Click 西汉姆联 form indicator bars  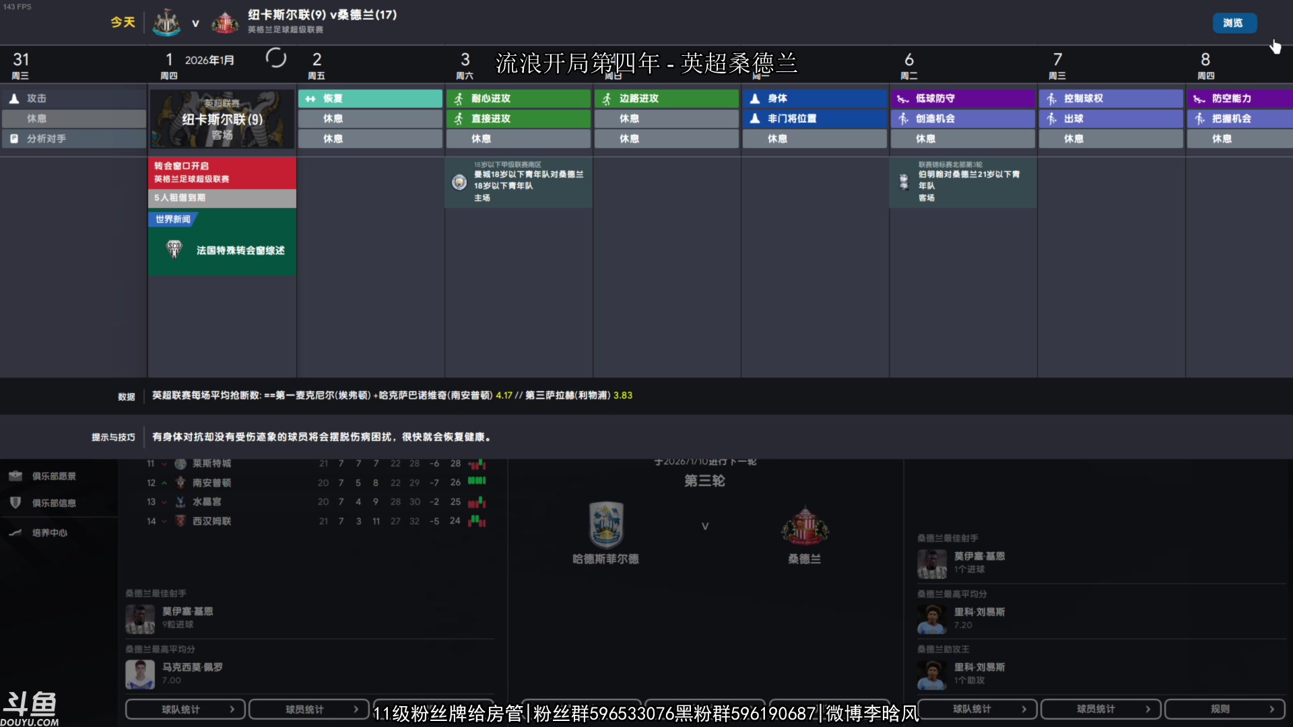[477, 520]
